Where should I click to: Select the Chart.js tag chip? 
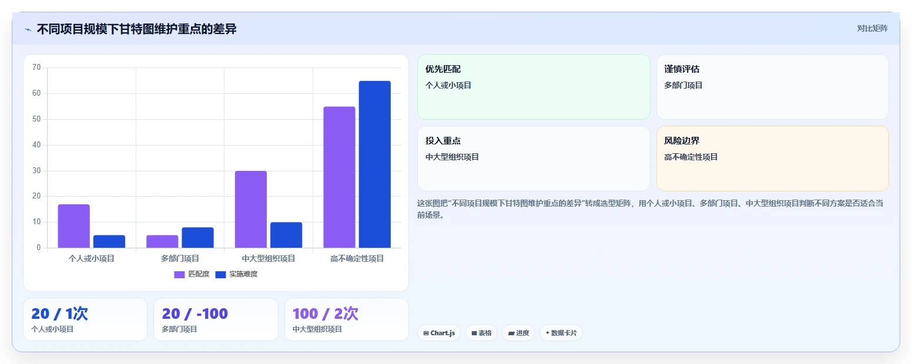(x=439, y=333)
